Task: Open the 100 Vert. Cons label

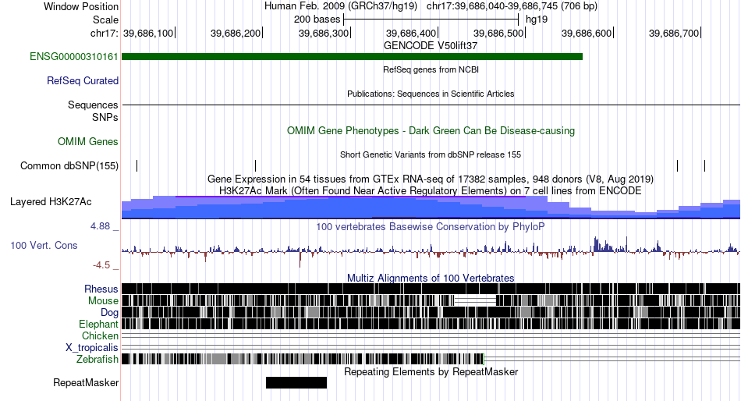Action: [44, 246]
